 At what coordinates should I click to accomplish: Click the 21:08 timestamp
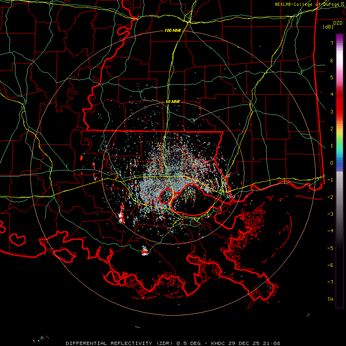[x=271, y=343]
